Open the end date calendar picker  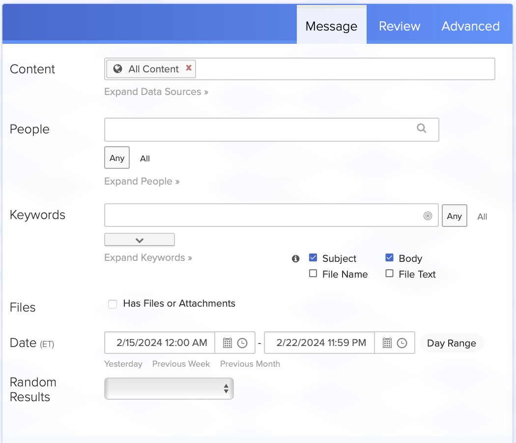(387, 343)
